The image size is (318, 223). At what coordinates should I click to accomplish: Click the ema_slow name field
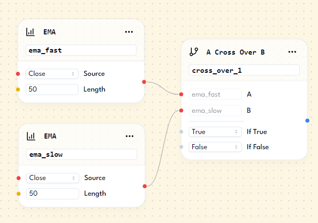coord(81,154)
